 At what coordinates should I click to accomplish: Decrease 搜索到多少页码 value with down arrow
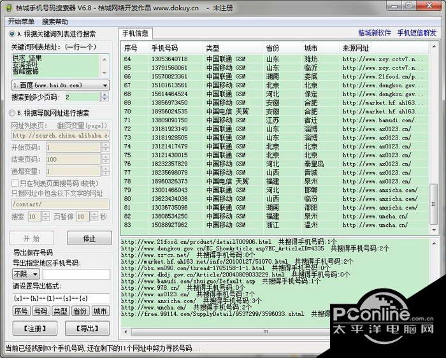pyautogui.click(x=104, y=99)
